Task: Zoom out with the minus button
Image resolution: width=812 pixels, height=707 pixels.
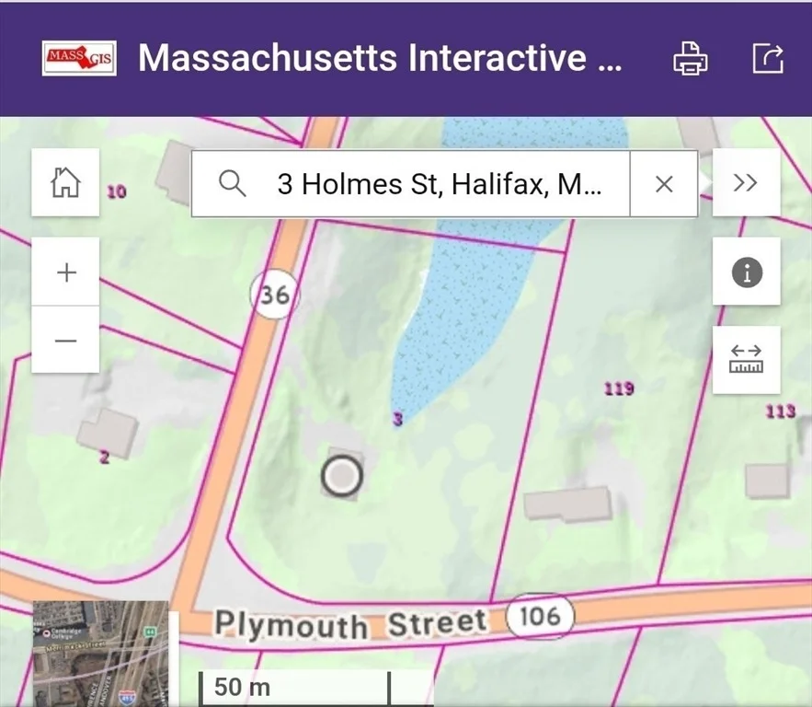Action: 65,340
